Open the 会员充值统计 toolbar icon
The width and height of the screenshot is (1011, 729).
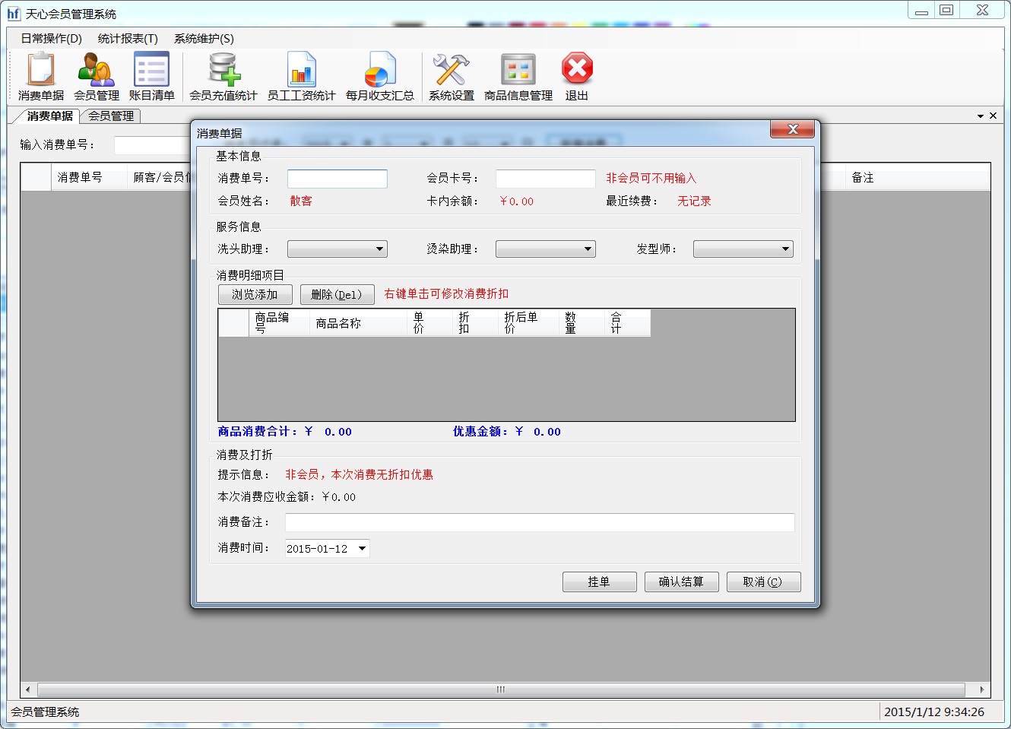coord(223,77)
